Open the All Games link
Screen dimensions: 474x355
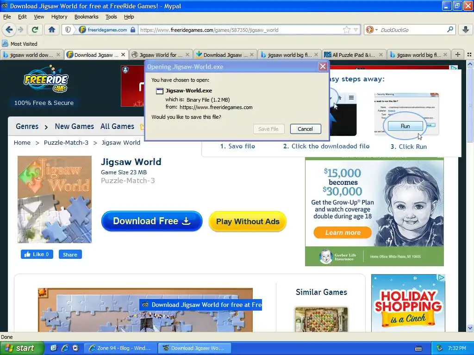[117, 127]
